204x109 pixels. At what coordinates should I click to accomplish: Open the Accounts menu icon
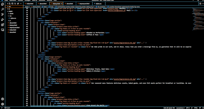pos(2,99)
